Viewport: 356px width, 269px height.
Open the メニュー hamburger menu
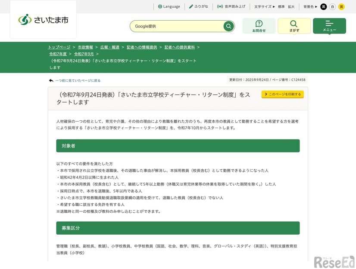(329, 26)
